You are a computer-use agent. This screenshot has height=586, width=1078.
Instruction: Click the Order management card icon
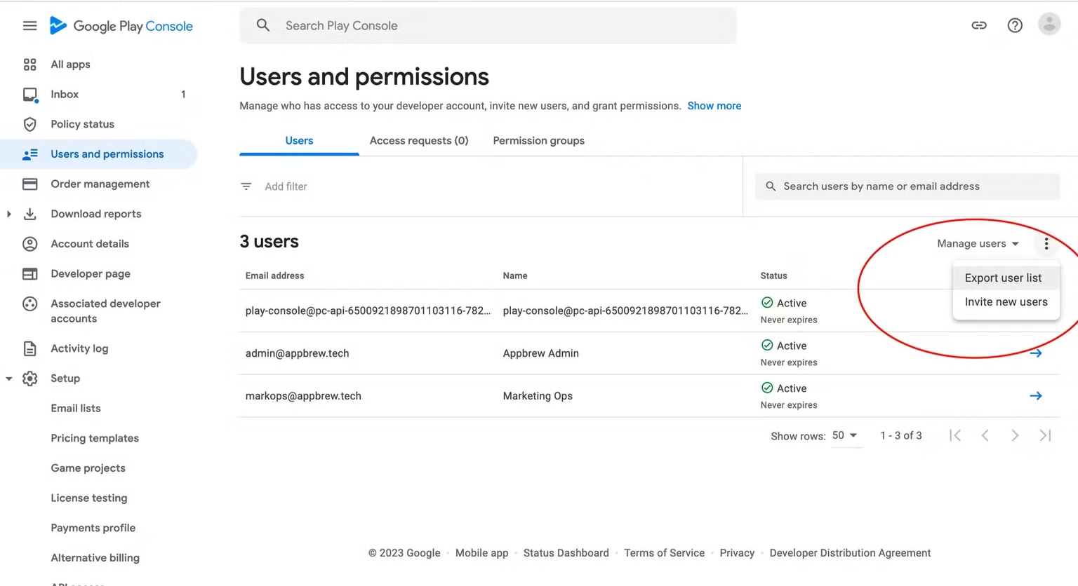point(29,184)
